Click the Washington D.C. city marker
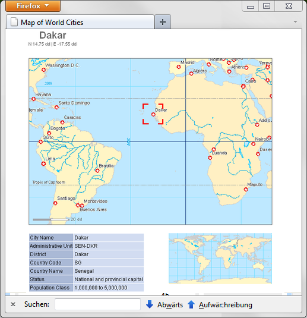This screenshot has width=307, height=318. (x=43, y=70)
